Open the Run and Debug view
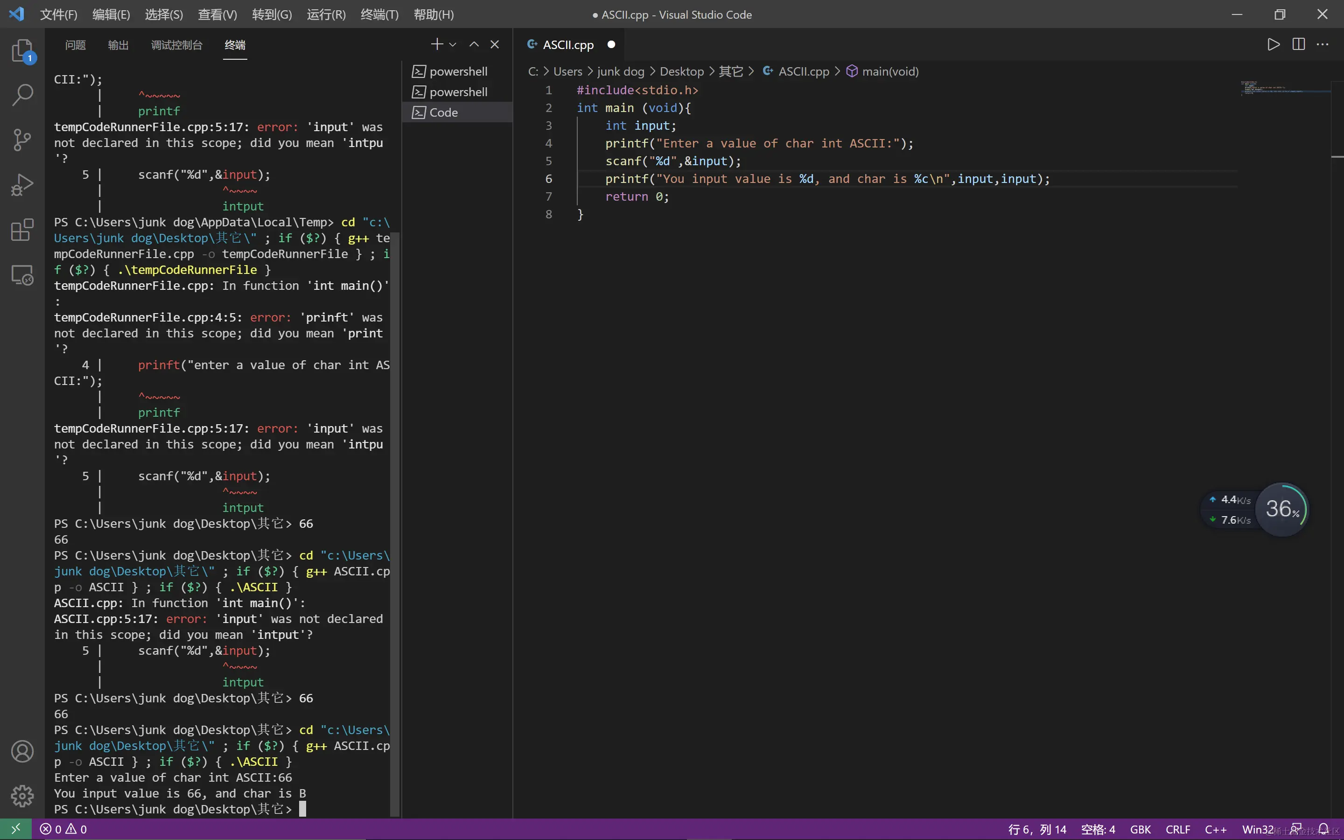The width and height of the screenshot is (1344, 840). point(22,184)
